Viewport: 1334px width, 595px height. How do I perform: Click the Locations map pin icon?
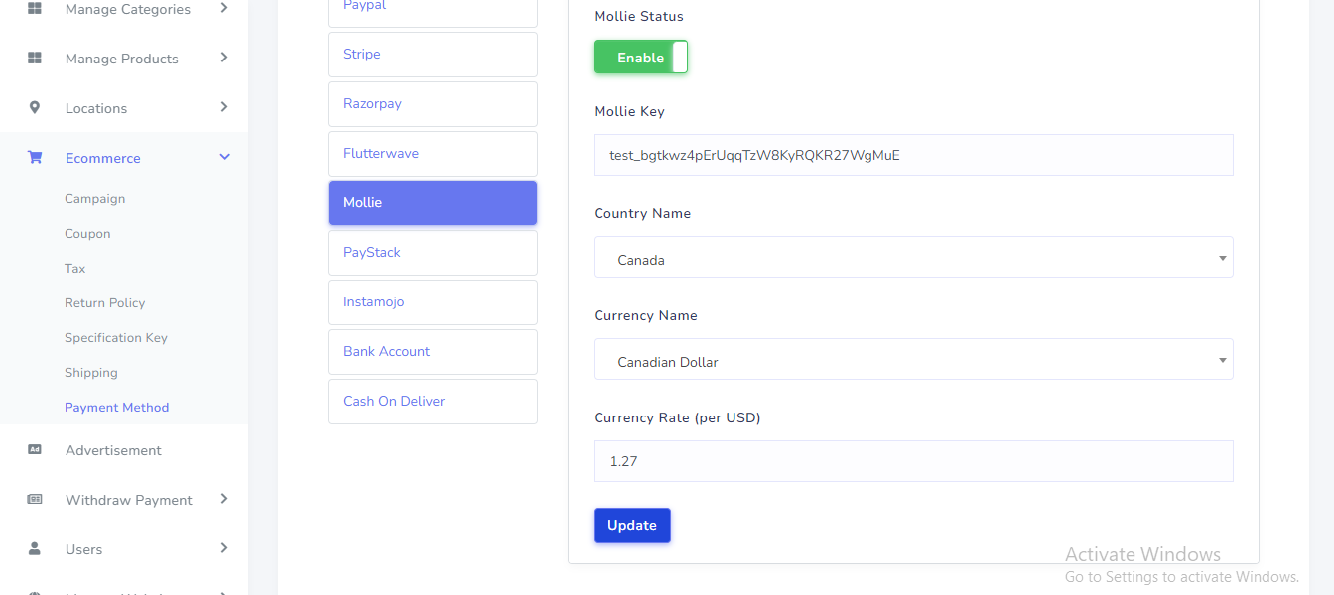(x=35, y=108)
